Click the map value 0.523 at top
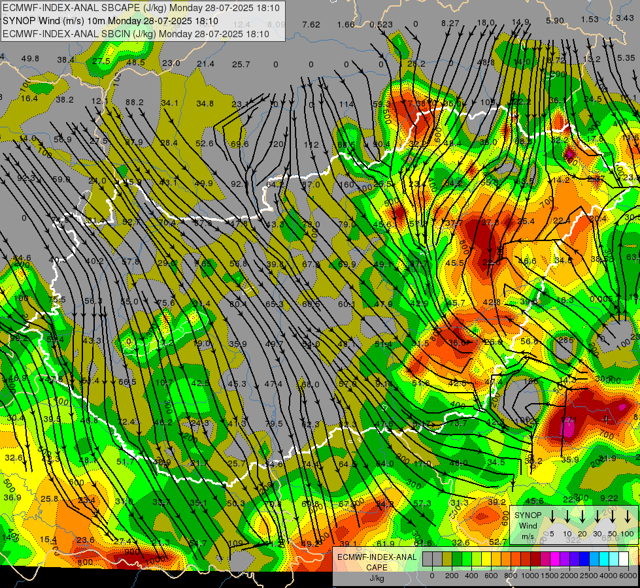Image resolution: width=640 pixels, height=588 pixels. point(381,24)
